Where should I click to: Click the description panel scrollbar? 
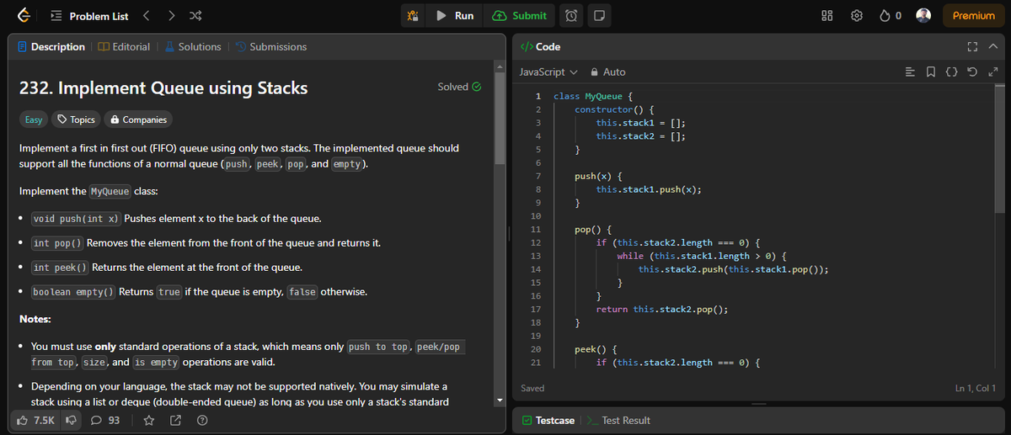click(500, 117)
